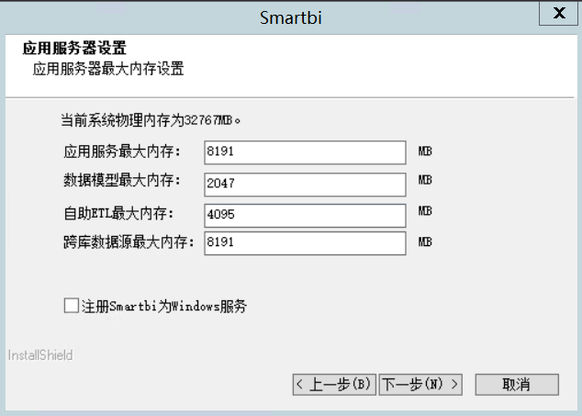This screenshot has width=582, height=416.
Task: Click the 应用服务器最大内存设置 subtitle
Action: pyautogui.click(x=108, y=69)
